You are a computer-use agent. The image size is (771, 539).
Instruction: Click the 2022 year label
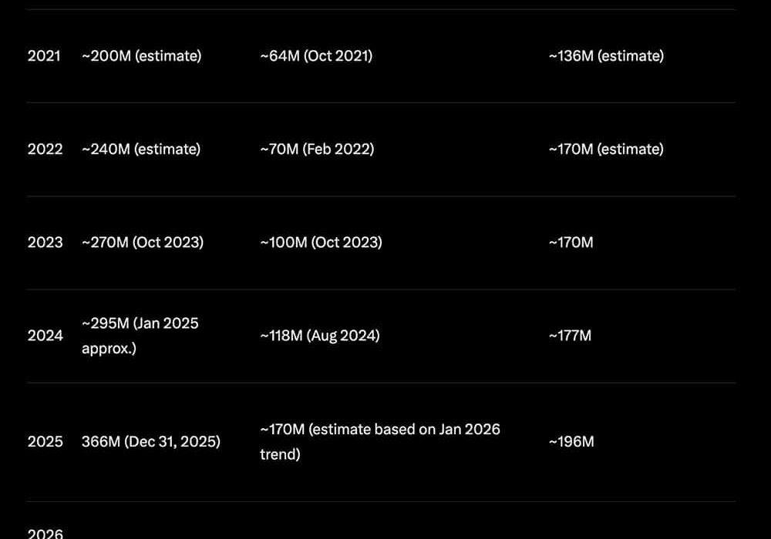(45, 149)
